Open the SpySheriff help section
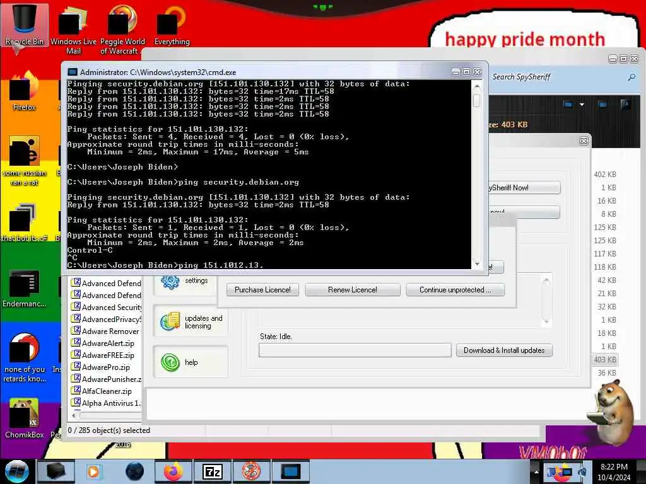The height and width of the screenshot is (484, 646). [x=191, y=362]
